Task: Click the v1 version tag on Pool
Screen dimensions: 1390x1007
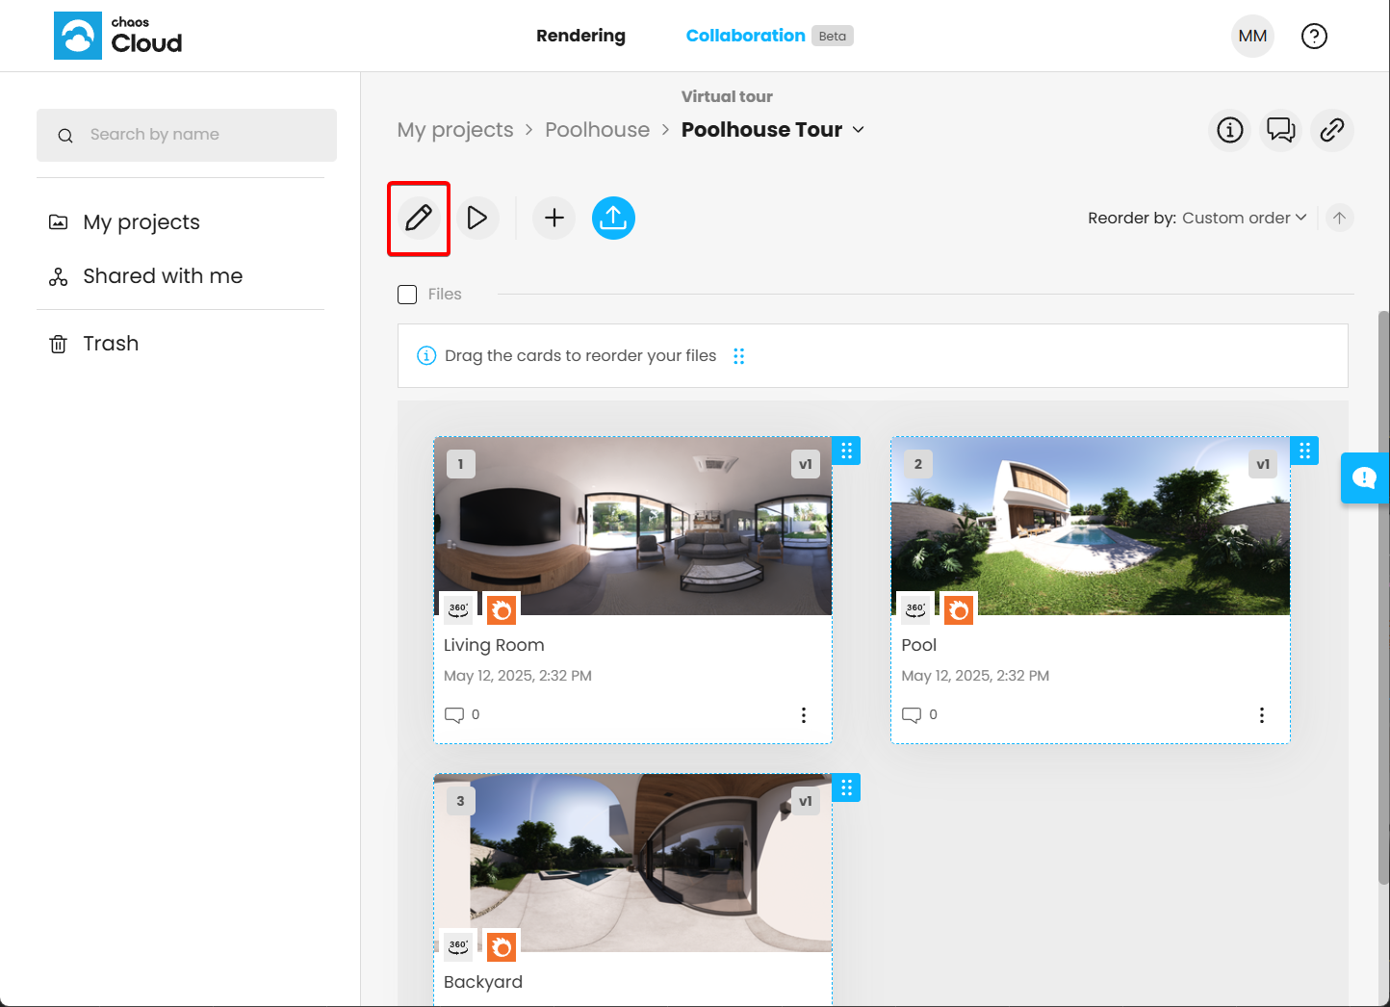Action: click(x=1263, y=464)
